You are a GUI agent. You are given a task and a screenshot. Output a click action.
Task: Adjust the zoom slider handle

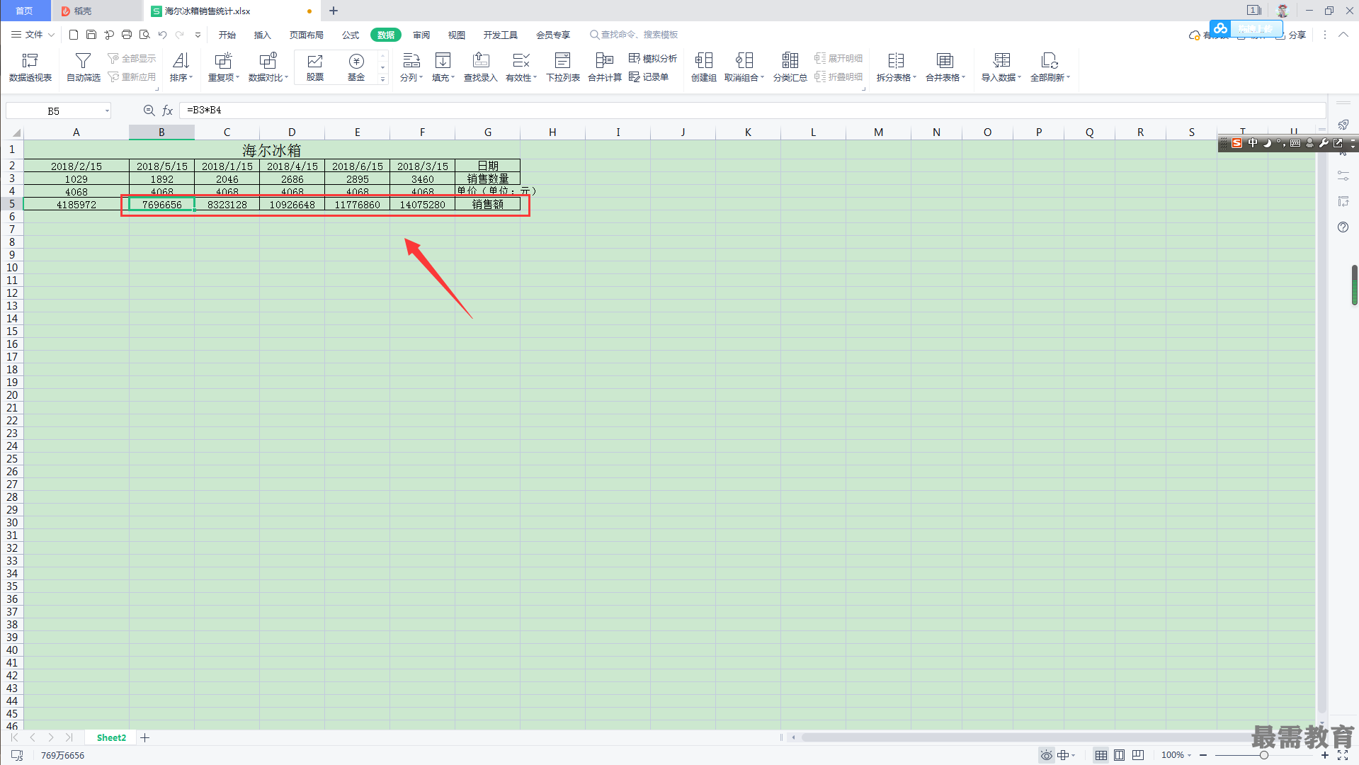coord(1264,755)
